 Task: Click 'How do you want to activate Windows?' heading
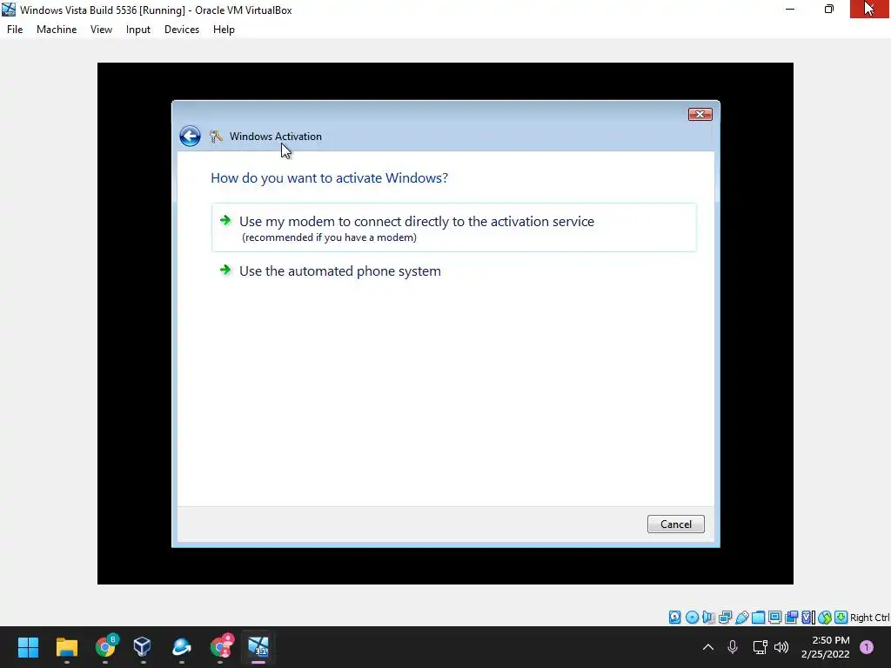pos(329,177)
